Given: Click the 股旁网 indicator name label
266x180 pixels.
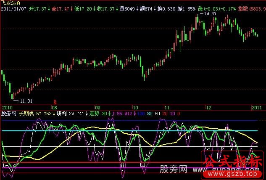Looking at the screenshot, I should pyautogui.click(x=9, y=113).
